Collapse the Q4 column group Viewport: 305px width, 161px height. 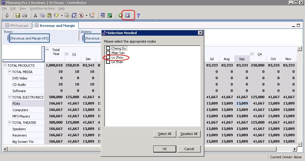[x=252, y=54]
